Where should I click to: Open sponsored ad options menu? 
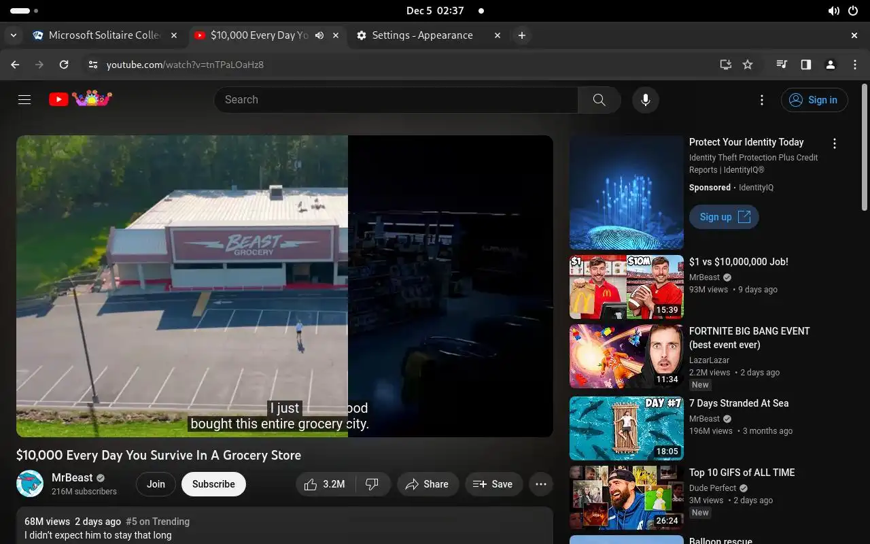tap(835, 143)
